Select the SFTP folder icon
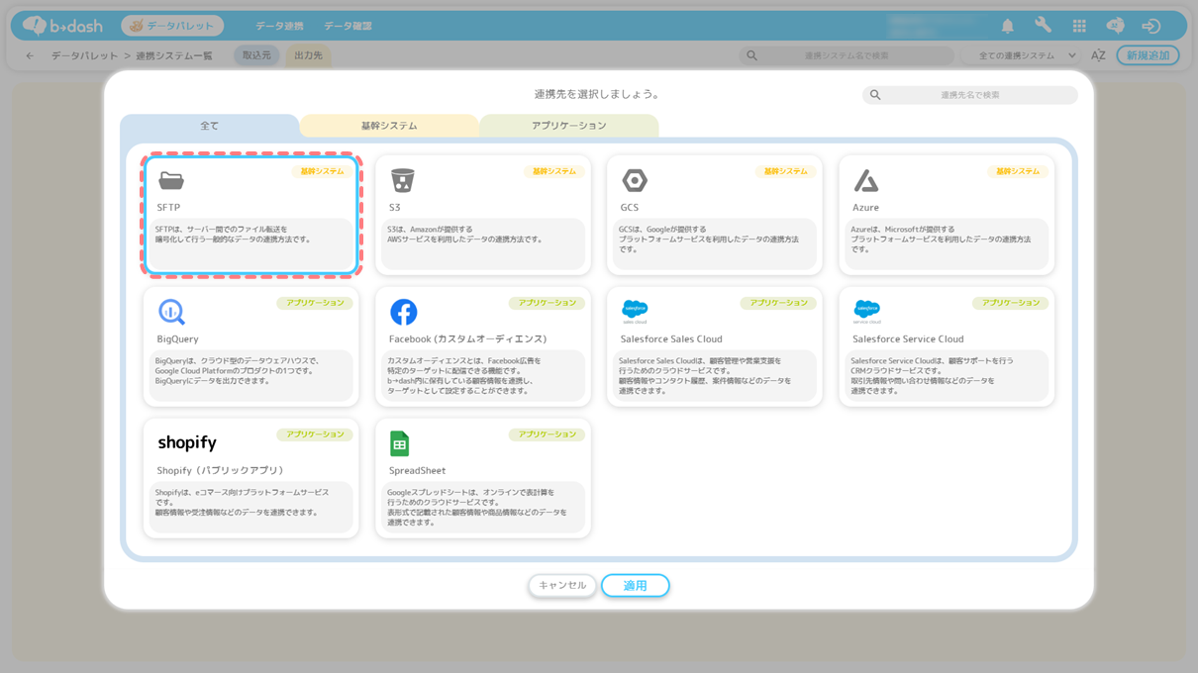Viewport: 1198px width, 673px height. (x=171, y=180)
